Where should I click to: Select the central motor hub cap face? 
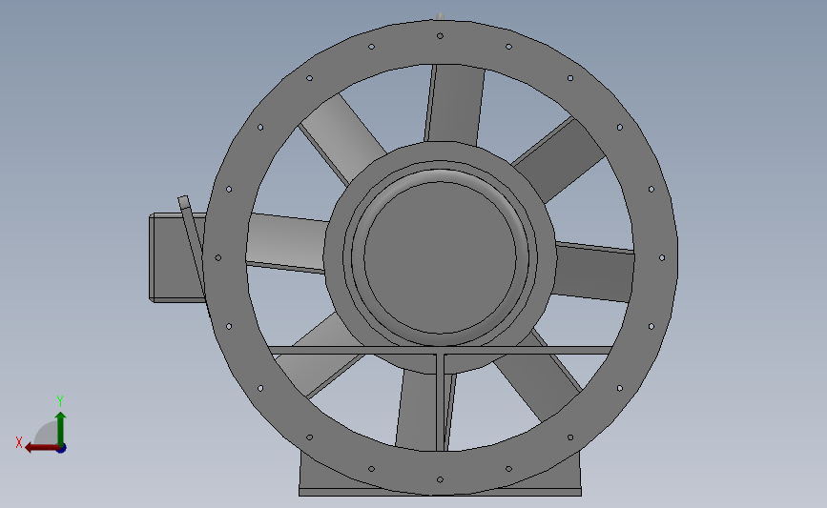point(440,257)
